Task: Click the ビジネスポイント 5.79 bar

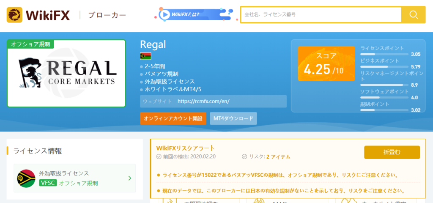Action: 384,67
